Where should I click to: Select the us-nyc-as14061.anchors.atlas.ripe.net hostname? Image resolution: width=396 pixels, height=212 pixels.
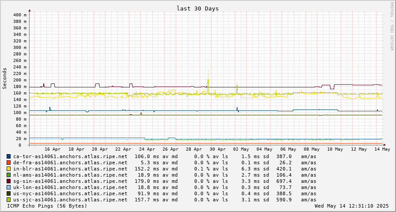coord(70,193)
